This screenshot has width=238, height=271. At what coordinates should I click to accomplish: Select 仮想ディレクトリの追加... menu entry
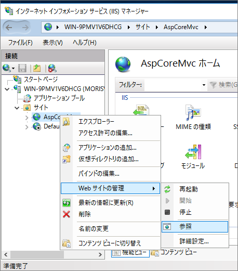pyautogui.click(x=110, y=159)
